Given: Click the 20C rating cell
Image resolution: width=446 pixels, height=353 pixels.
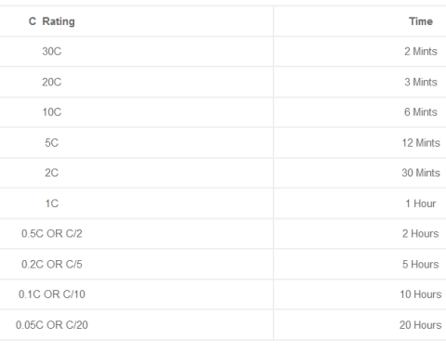Looking at the screenshot, I should click(52, 82).
